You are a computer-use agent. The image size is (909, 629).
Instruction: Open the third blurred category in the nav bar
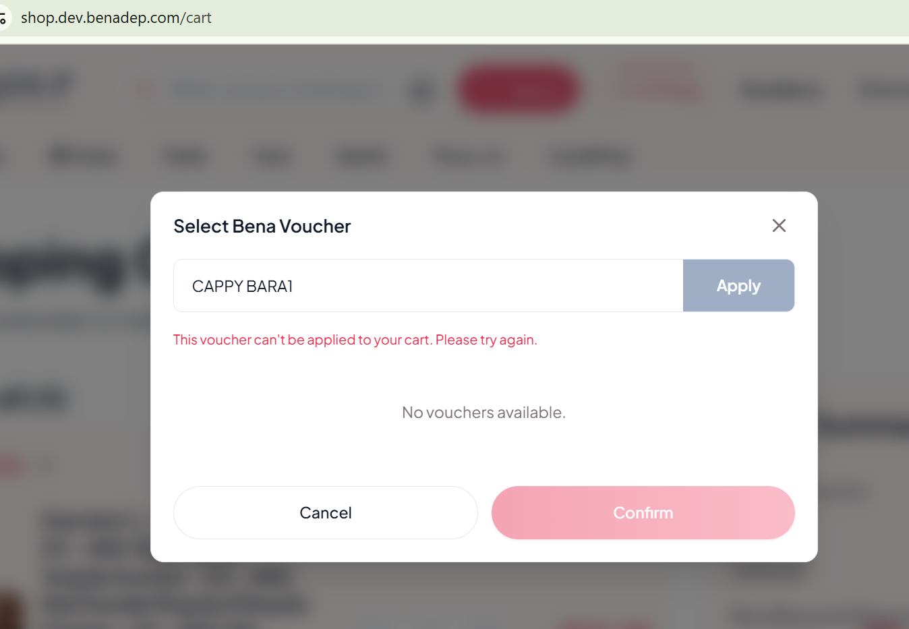272,156
